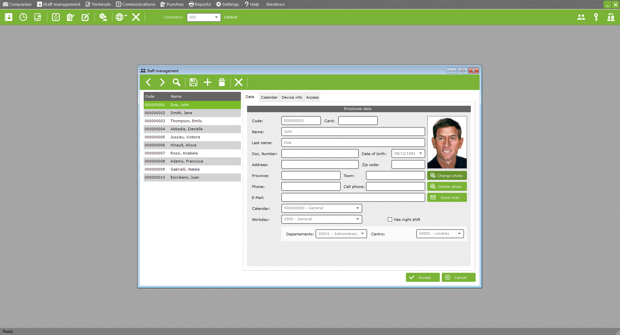Enable the Has night shift checkbox
The height and width of the screenshot is (335, 620).
coord(390,220)
